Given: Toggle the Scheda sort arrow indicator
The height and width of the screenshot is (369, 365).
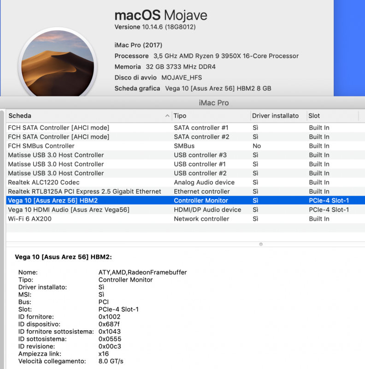Looking at the screenshot, I should point(167,116).
